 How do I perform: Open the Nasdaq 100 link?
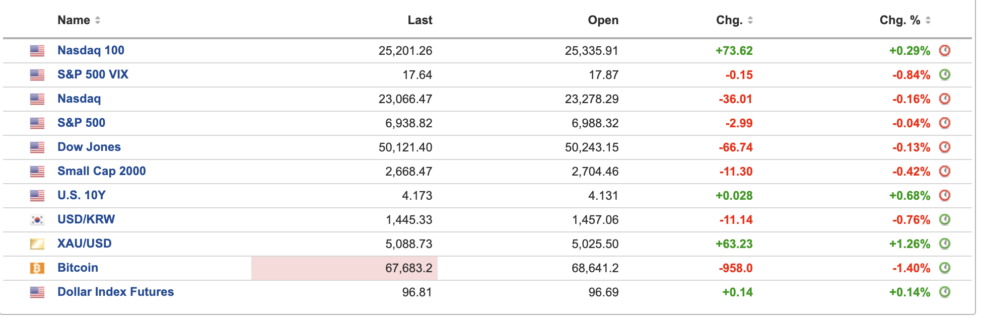[91, 50]
